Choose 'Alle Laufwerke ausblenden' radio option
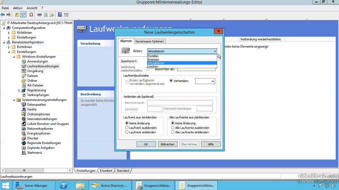The image size is (339, 190). [x=172, y=128]
